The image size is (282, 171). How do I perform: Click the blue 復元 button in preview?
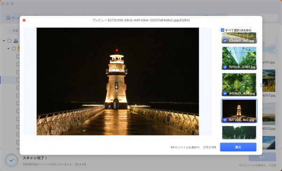tap(238, 147)
